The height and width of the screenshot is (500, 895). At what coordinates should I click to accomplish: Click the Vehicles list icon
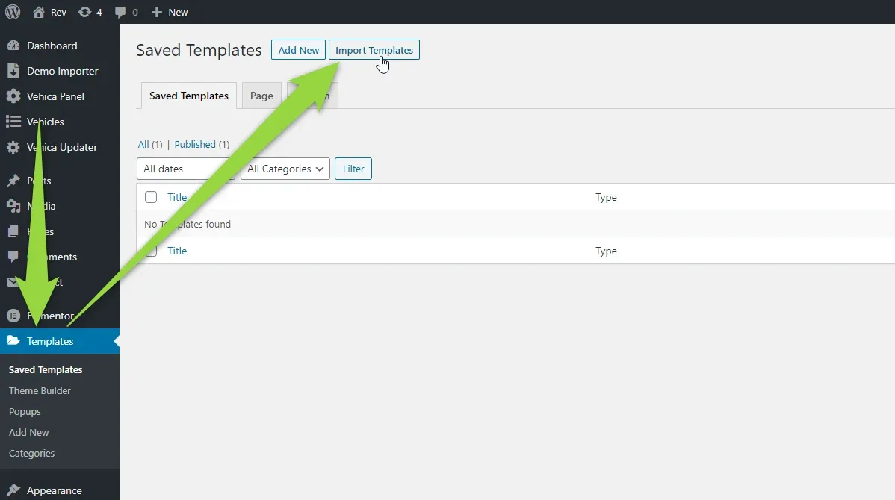[13, 122]
